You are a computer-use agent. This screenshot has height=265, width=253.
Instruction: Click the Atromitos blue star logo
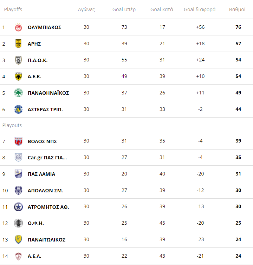click(x=18, y=207)
